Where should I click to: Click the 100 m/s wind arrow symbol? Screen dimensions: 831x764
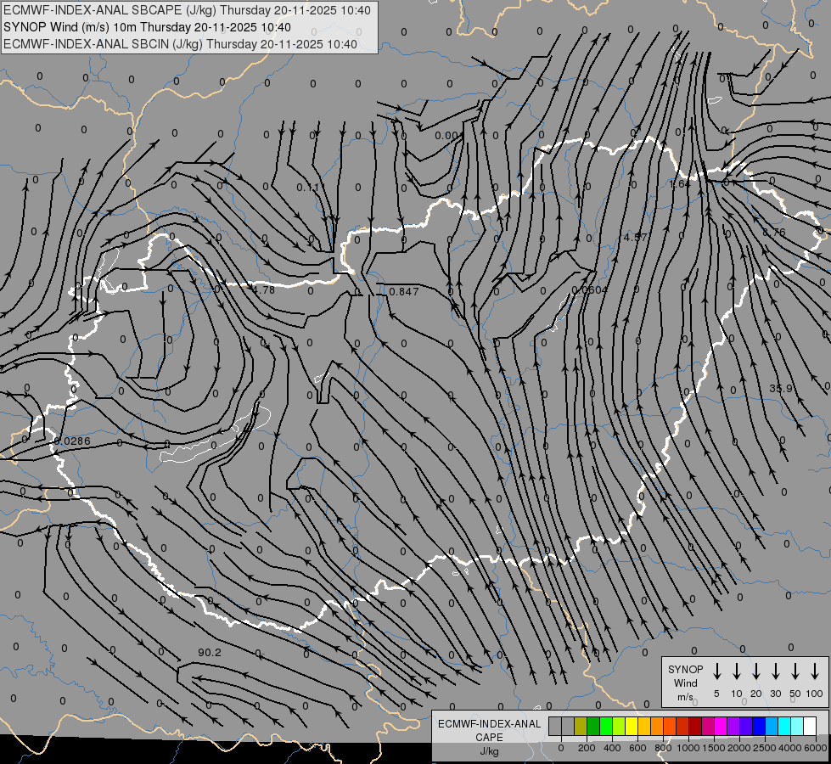pos(815,671)
